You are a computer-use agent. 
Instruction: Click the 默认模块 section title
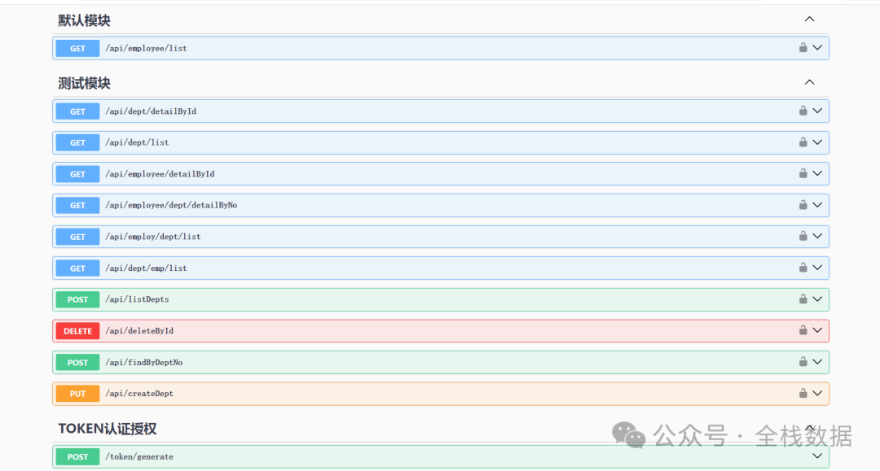point(84,20)
